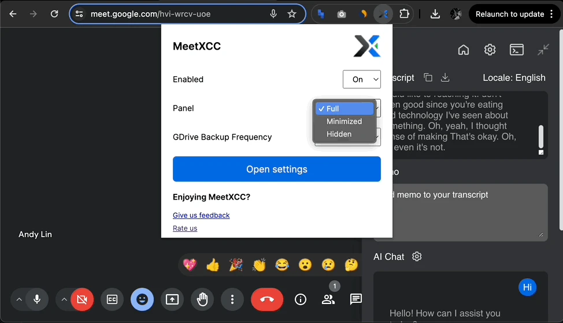Select Full in the Panel dropdown list

coord(345,108)
